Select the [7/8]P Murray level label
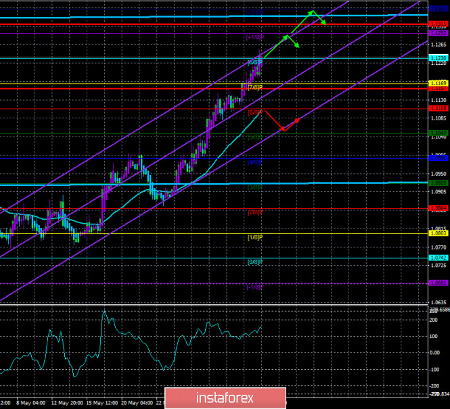 tap(254, 88)
